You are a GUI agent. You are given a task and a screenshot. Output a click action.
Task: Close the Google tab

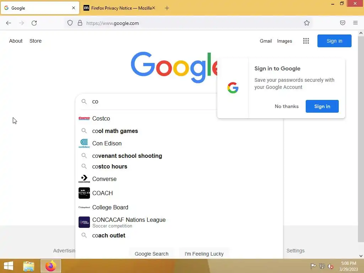pyautogui.click(x=73, y=8)
